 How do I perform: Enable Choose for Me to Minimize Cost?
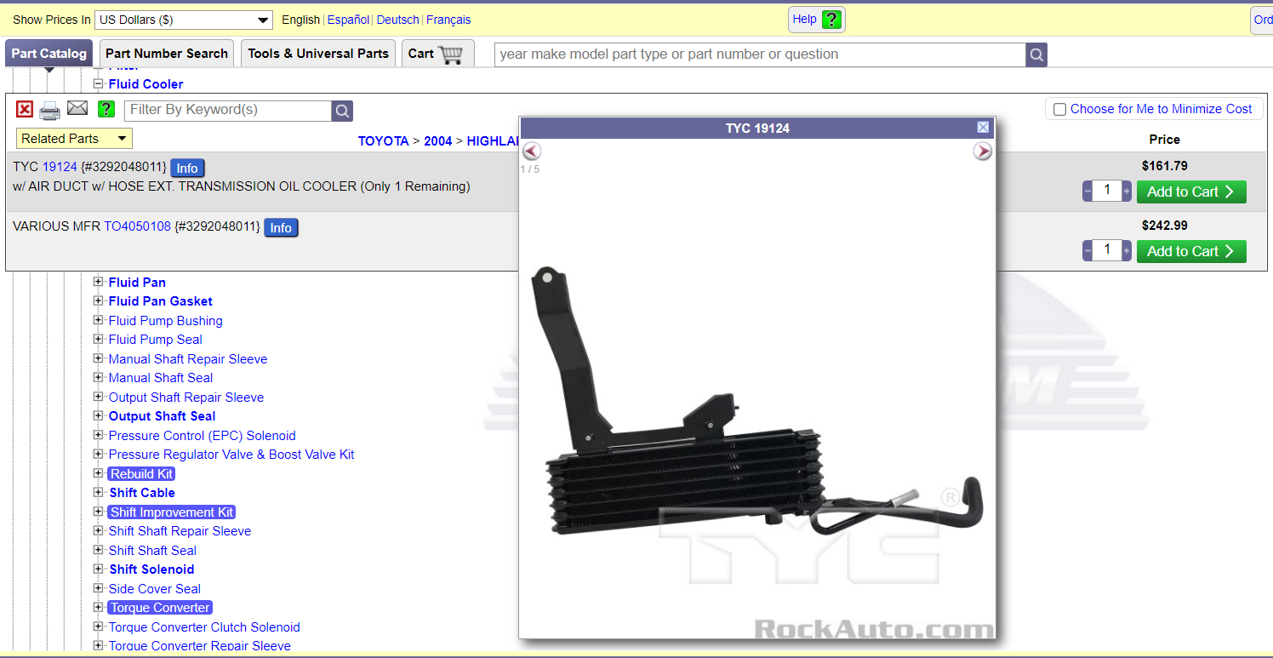tap(1059, 110)
